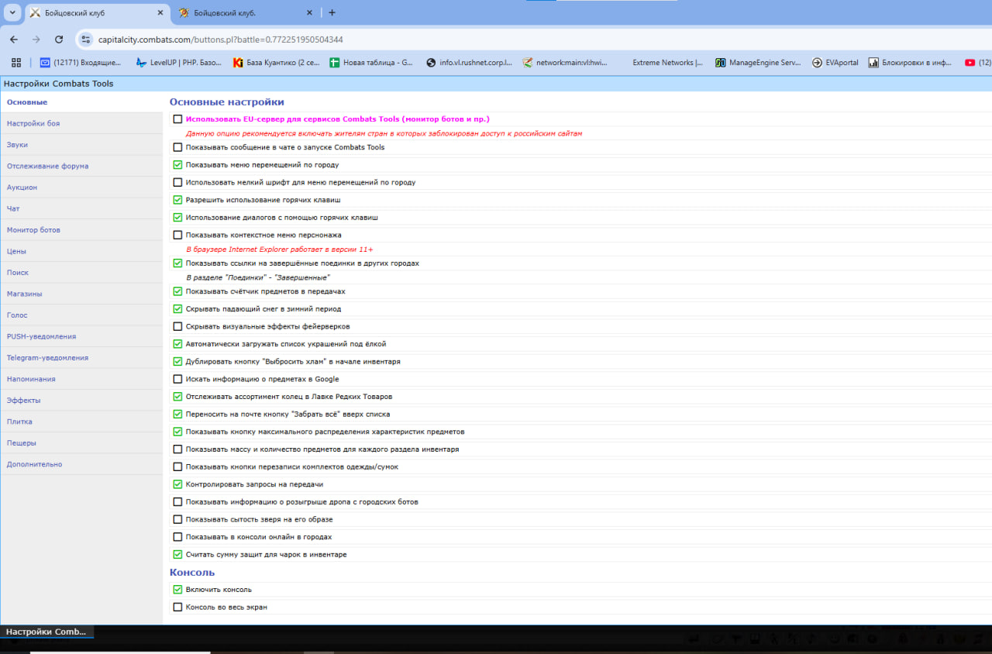Image resolution: width=992 pixels, height=654 pixels.
Task: Open a new browser tab with plus icon
Action: 332,12
